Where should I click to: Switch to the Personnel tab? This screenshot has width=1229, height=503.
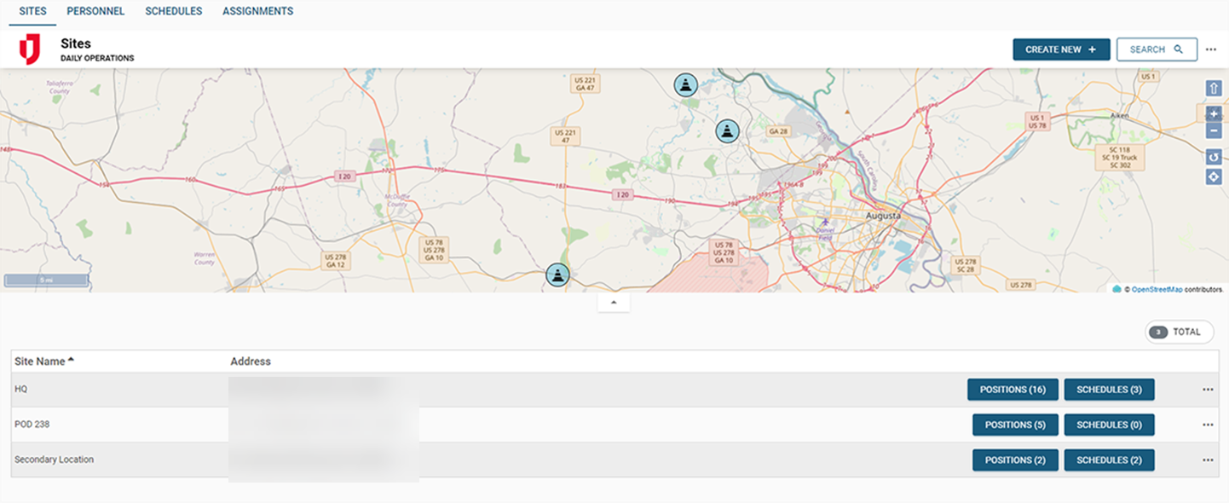point(95,11)
